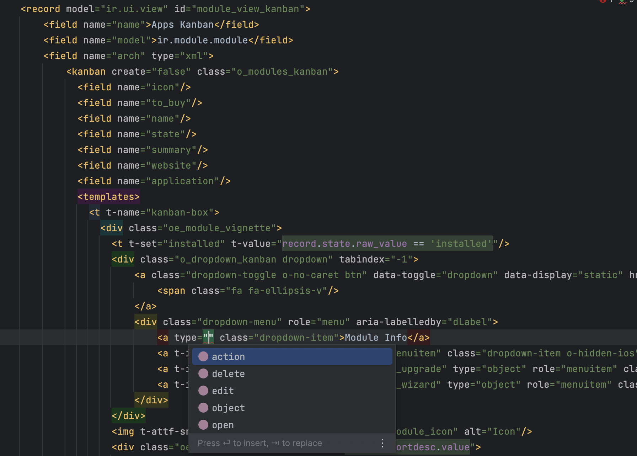This screenshot has width=637, height=456.
Task: Select "edit" from the completion popup
Action: coord(223,391)
